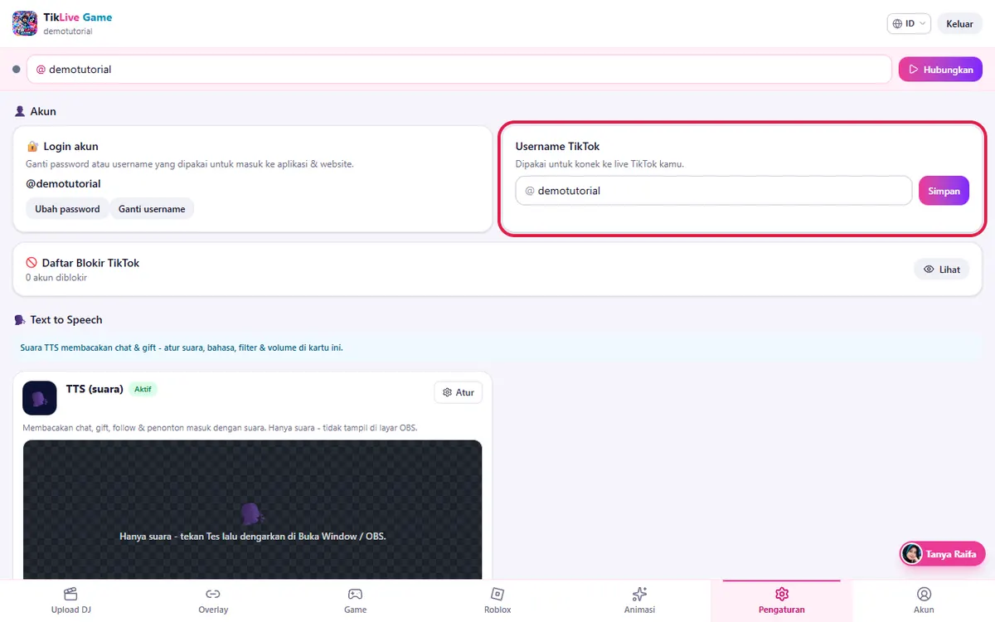Click the TikLive Game app logo
This screenshot has width=995, height=622.
25,23
